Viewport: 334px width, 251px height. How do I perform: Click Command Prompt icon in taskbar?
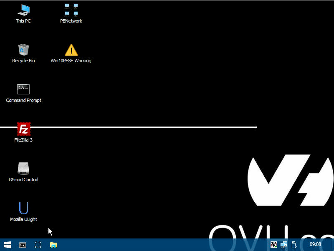23,245
